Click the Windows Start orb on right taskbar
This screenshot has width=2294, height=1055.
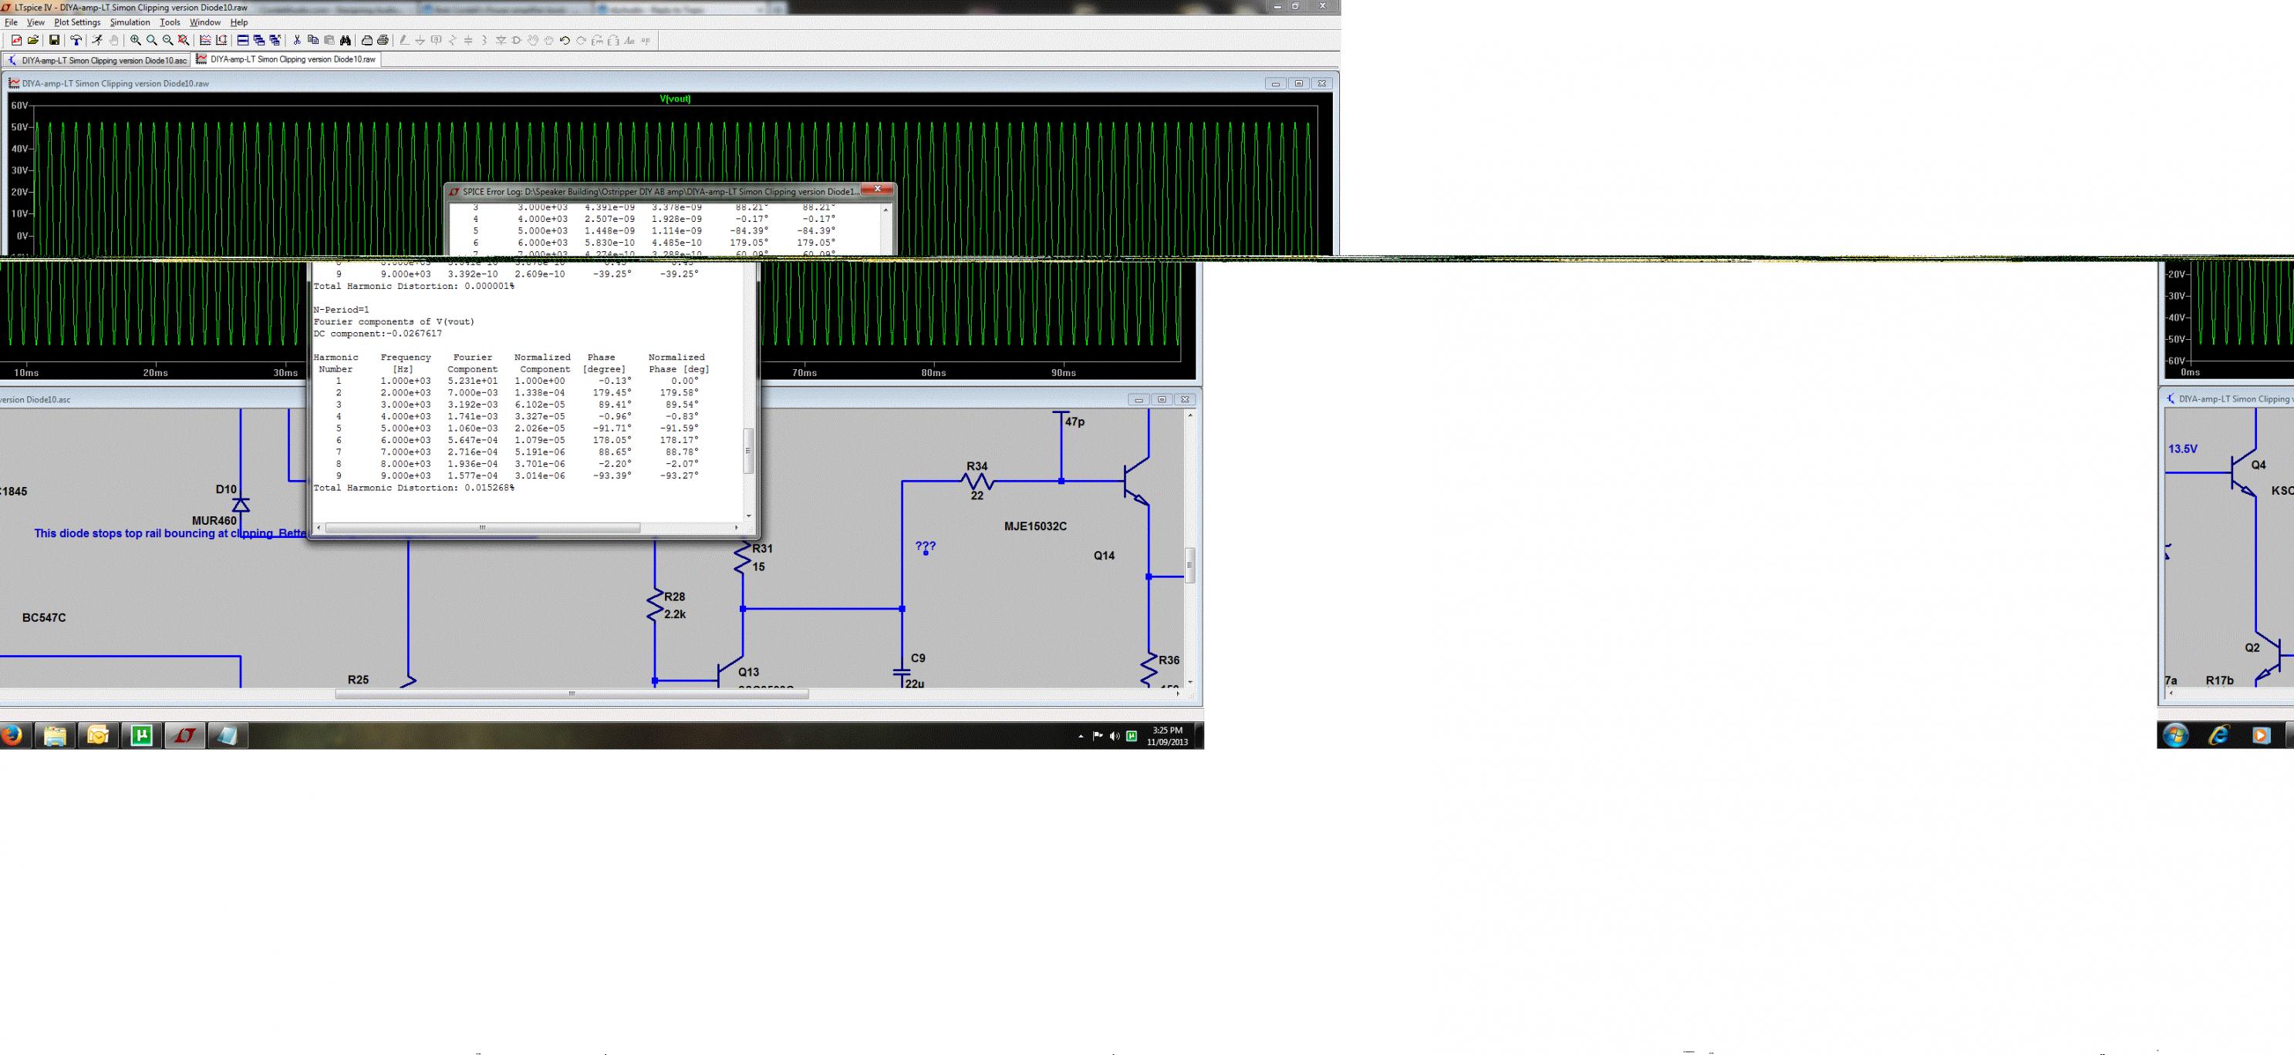point(2175,736)
